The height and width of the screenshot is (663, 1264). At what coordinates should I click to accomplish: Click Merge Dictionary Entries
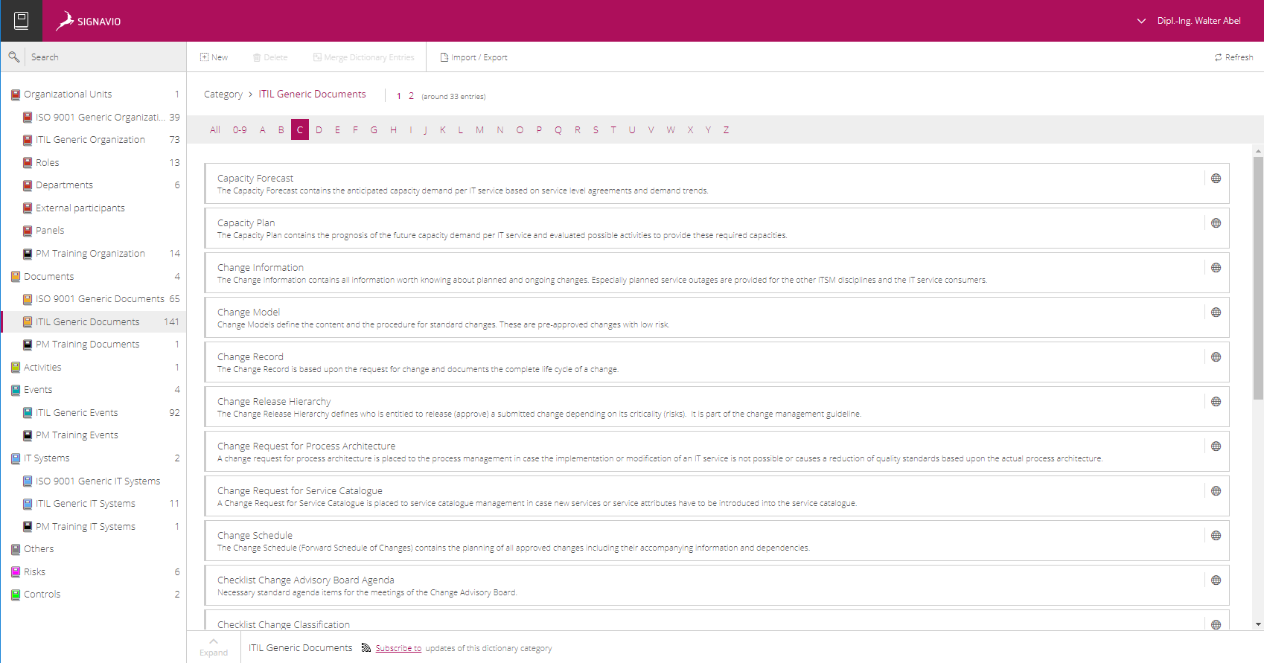click(363, 57)
